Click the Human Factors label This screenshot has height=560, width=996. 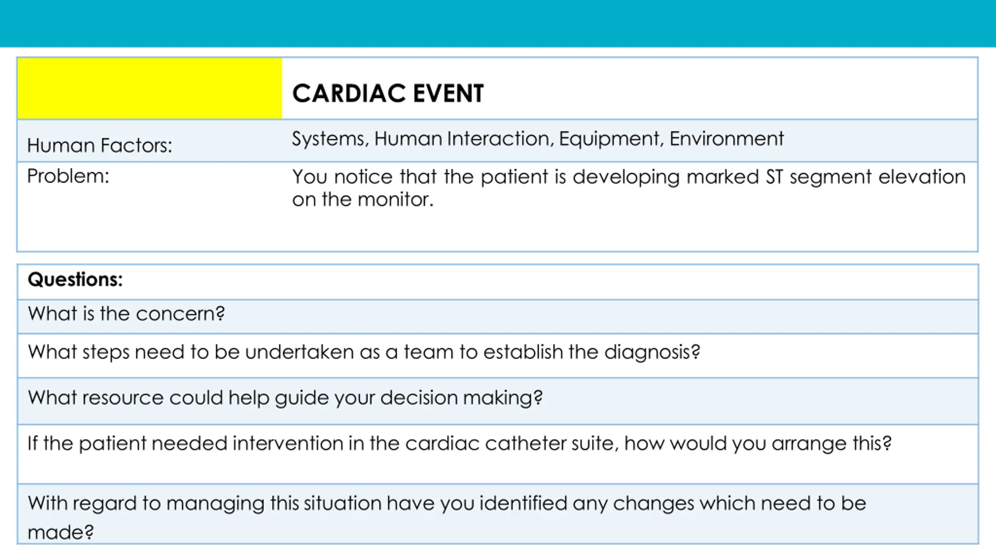click(100, 145)
